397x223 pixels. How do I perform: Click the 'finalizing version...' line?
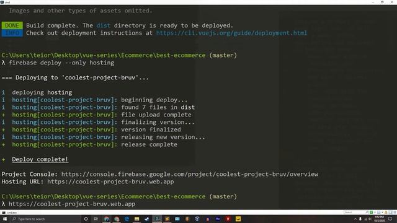click(158, 122)
